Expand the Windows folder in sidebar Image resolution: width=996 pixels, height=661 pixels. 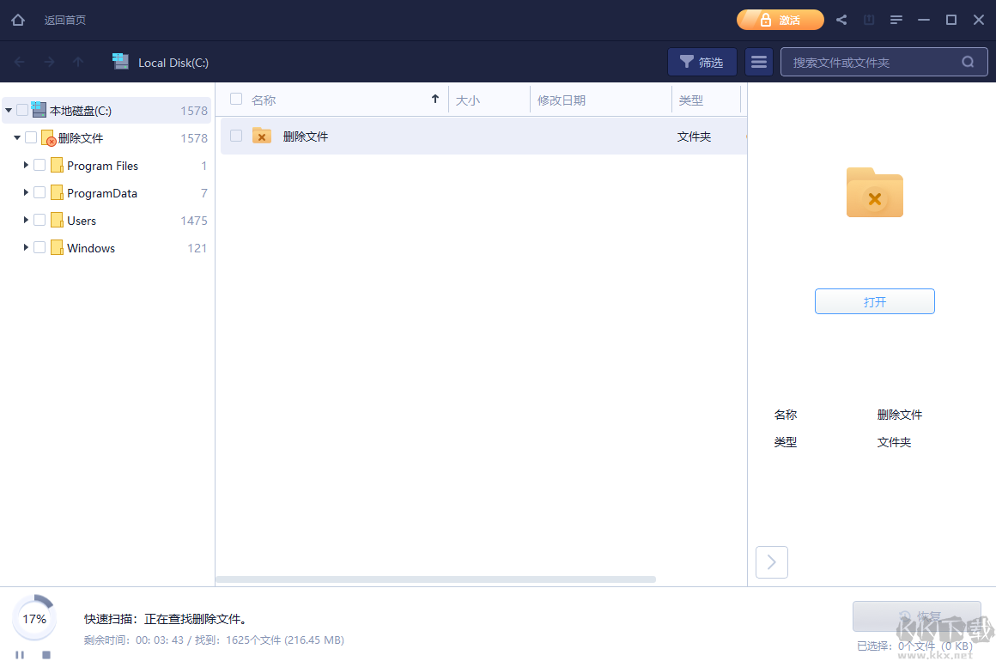pyautogui.click(x=26, y=247)
